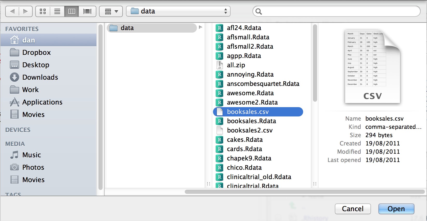Open the item arrangement dropdown
The width and height of the screenshot is (427, 221).
111,11
